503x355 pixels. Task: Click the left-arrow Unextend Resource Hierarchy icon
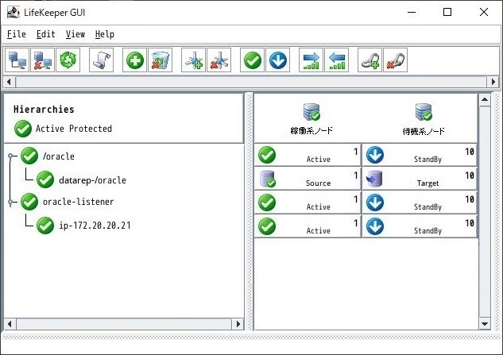336,60
